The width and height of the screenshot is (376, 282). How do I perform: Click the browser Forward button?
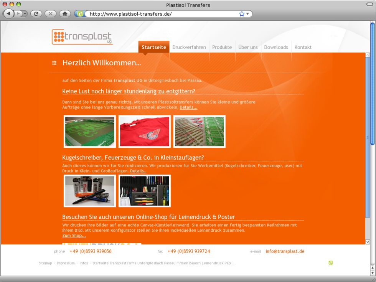18,14
